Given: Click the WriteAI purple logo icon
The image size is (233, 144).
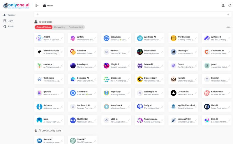Looking at the screenshot, I should (73, 38).
